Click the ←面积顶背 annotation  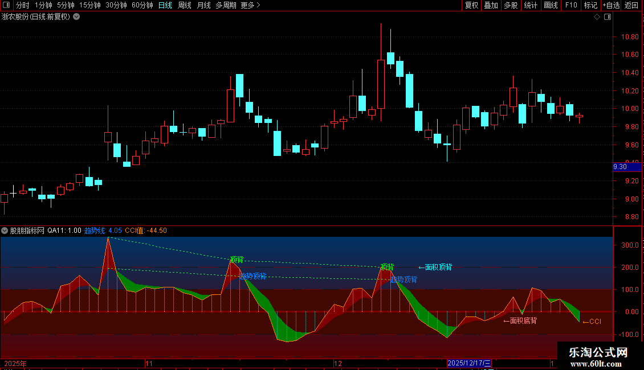click(435, 267)
